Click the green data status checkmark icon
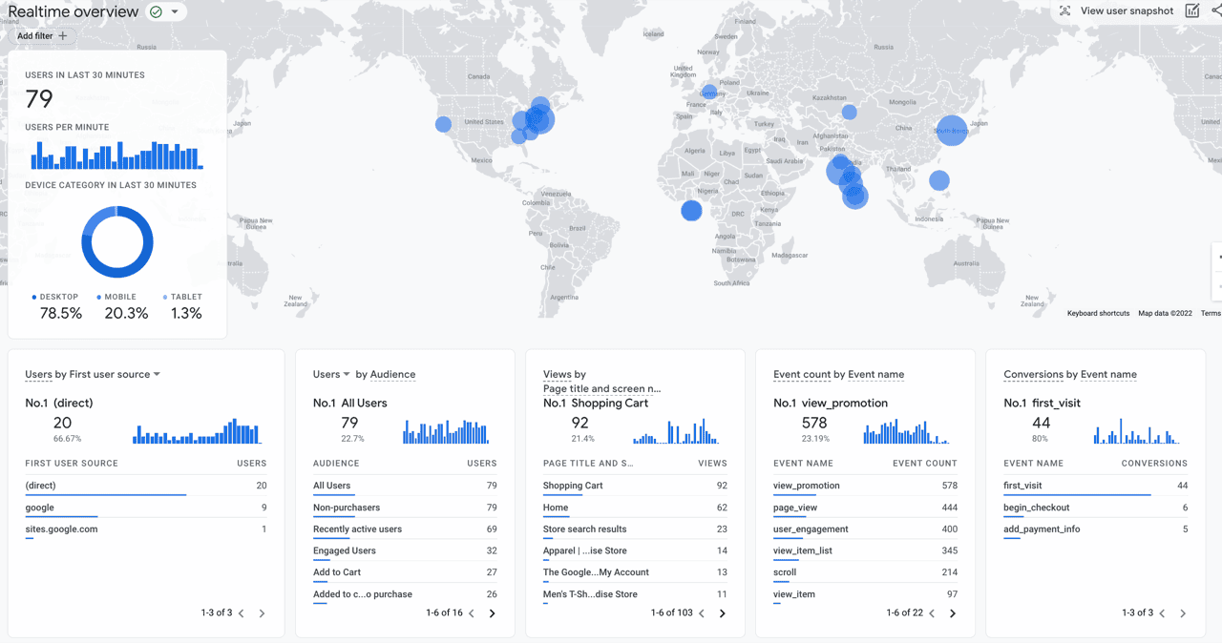Viewport: 1222px width, 643px height. [156, 12]
